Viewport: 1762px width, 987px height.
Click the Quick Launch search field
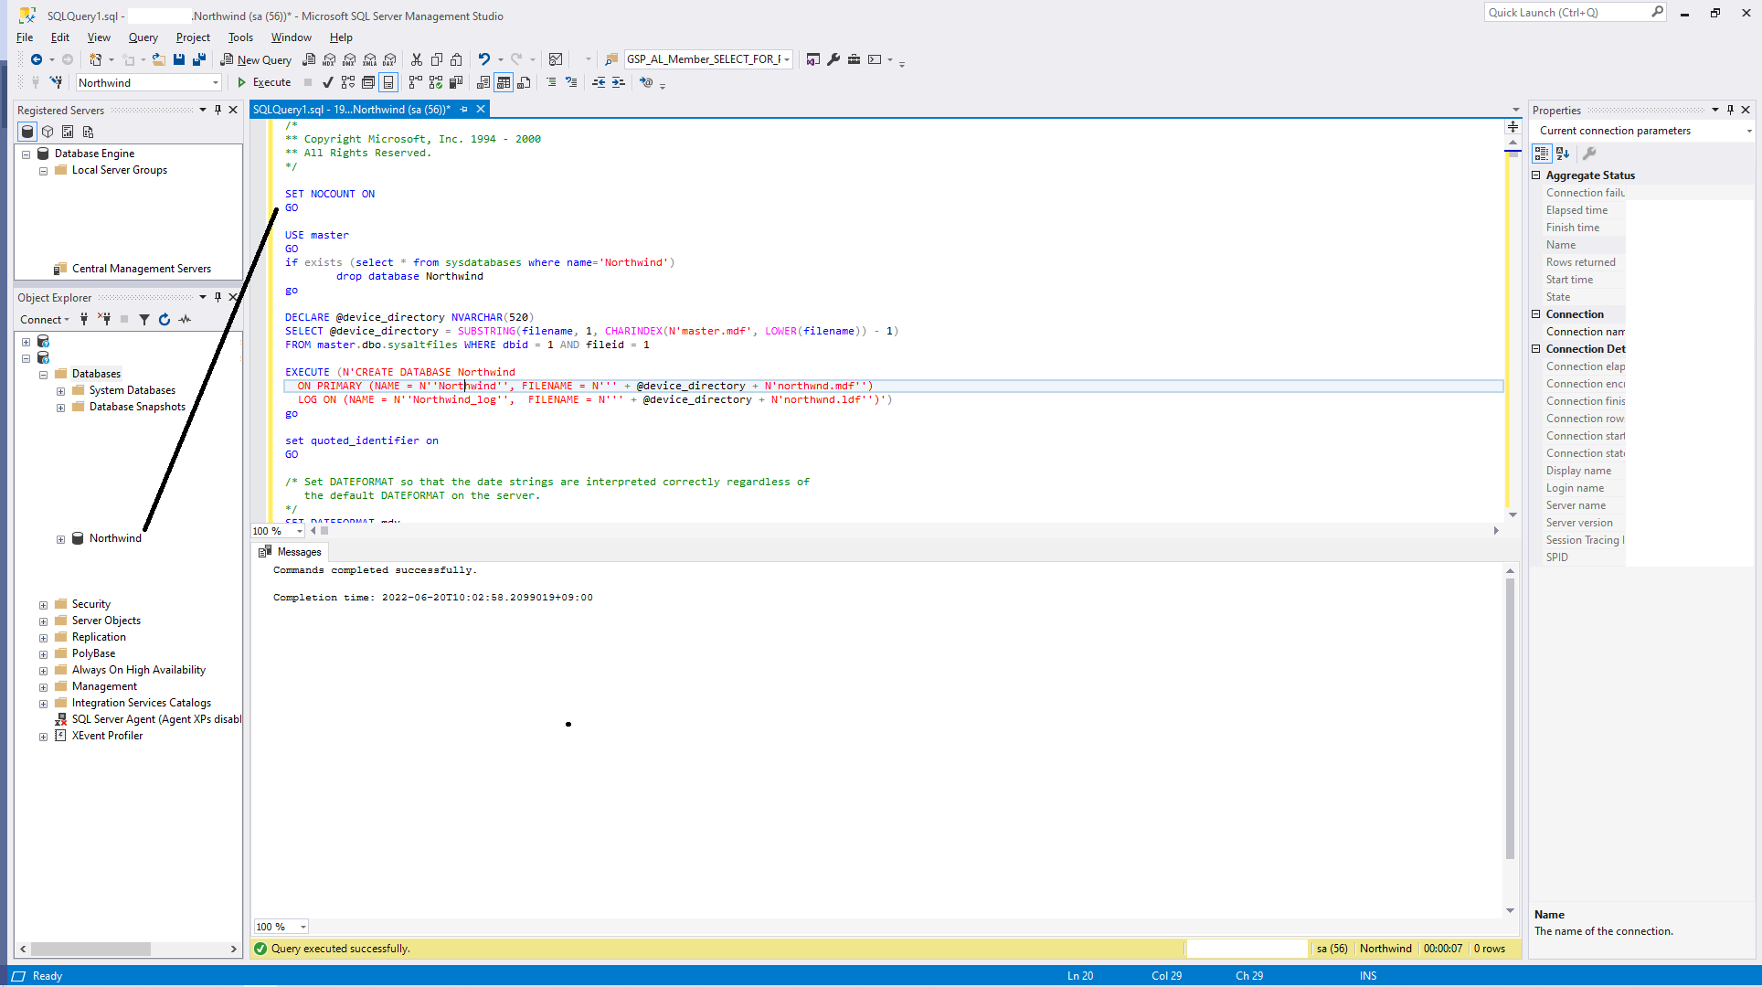[1565, 13]
